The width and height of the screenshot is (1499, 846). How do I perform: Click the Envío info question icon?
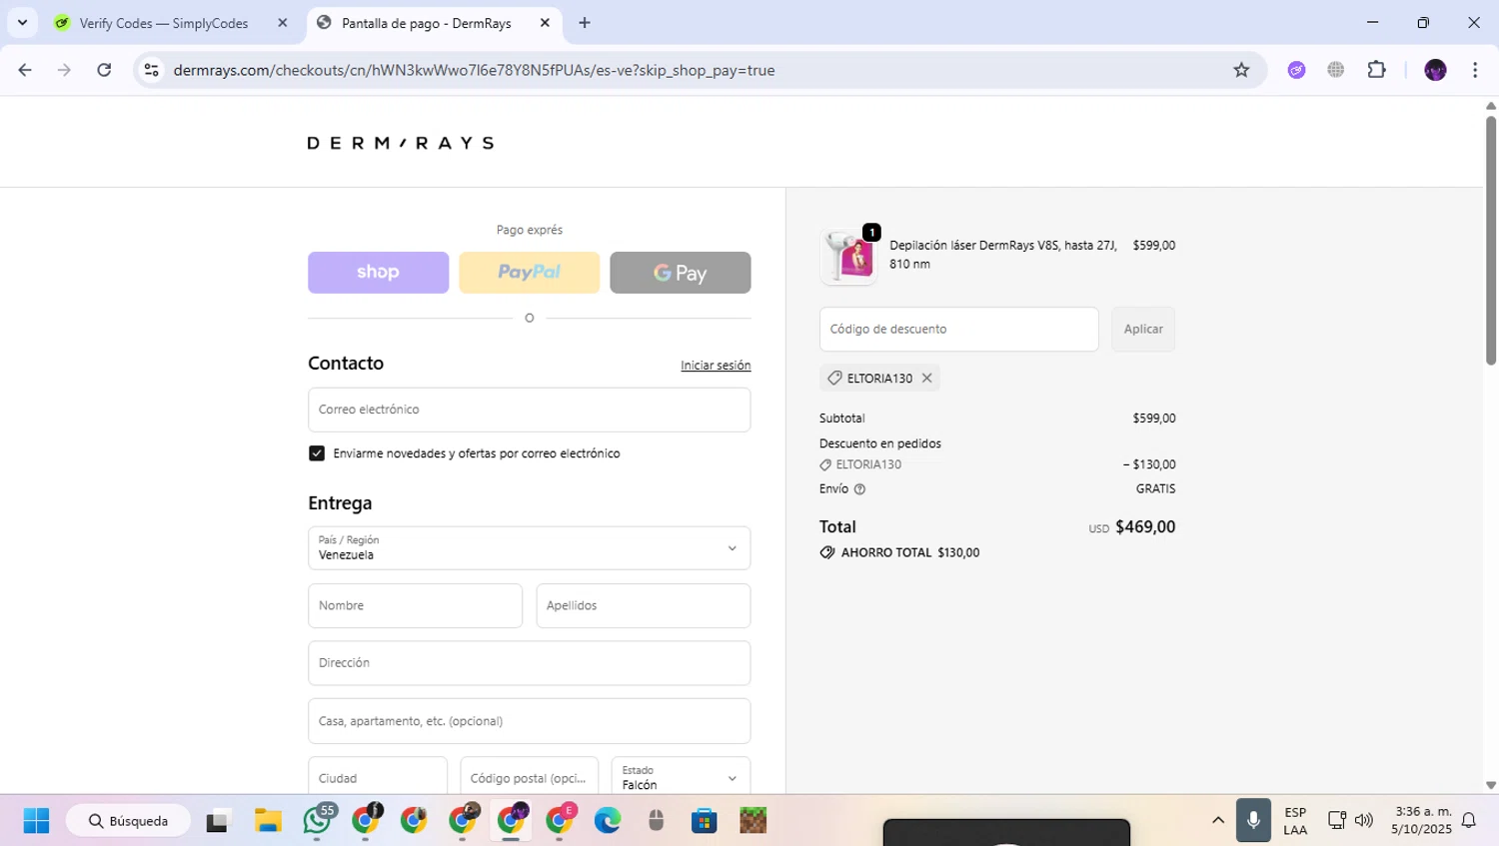[x=859, y=489]
